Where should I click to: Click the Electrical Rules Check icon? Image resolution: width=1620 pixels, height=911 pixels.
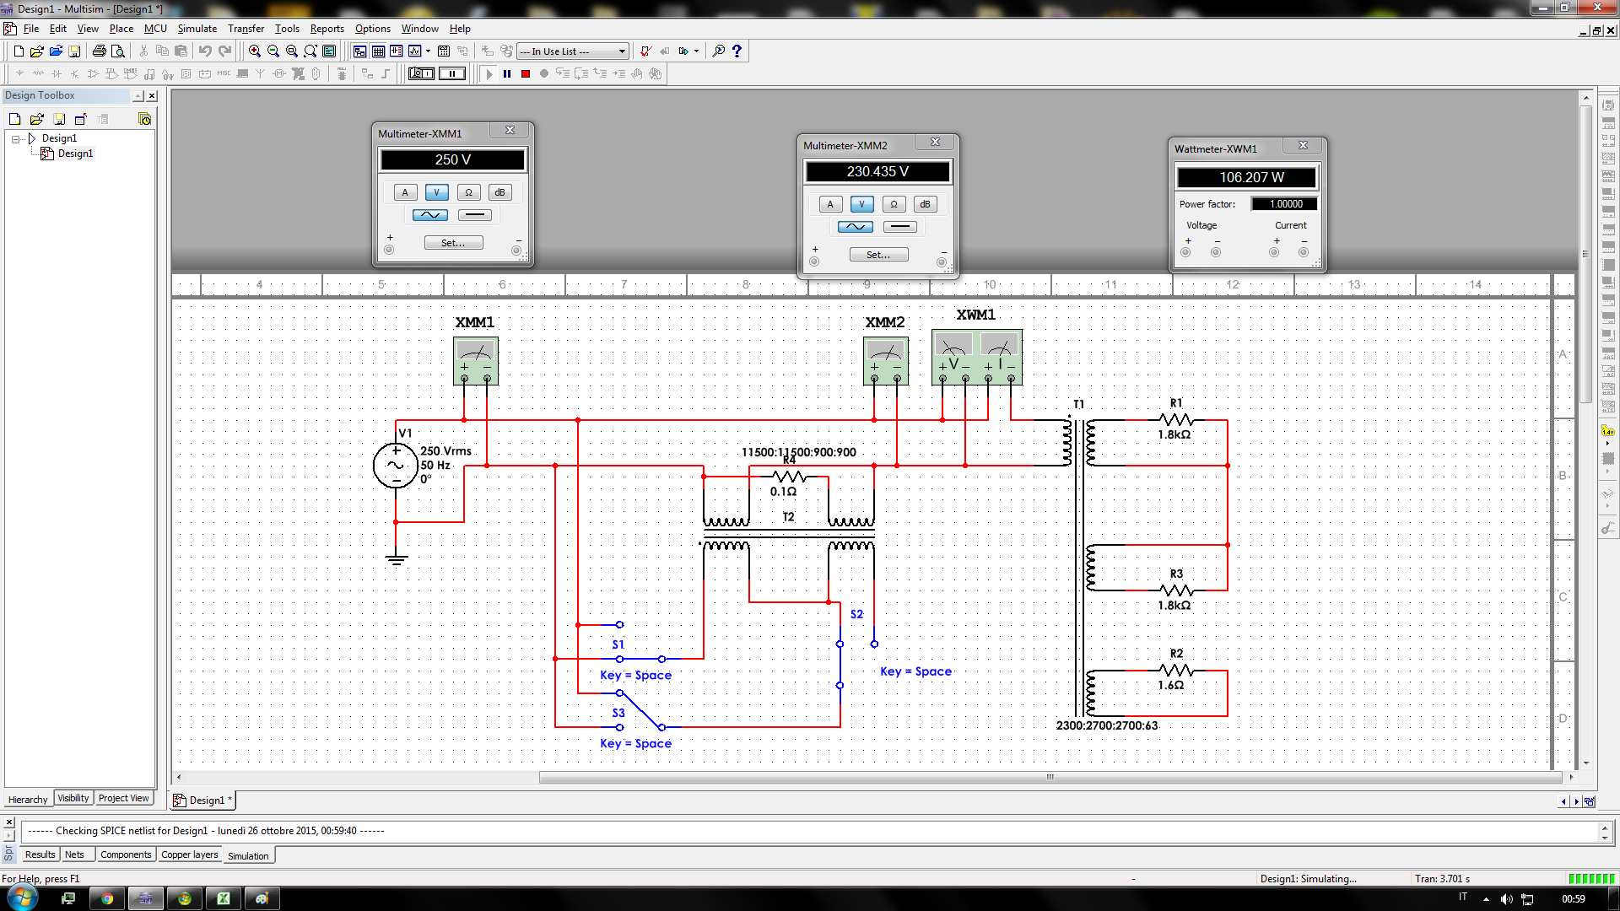point(645,51)
